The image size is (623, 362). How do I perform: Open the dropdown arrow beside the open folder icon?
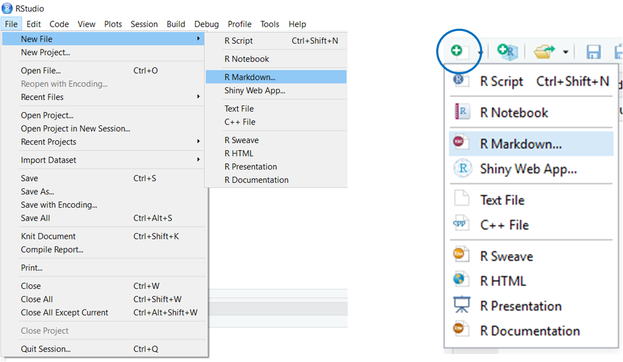[565, 52]
